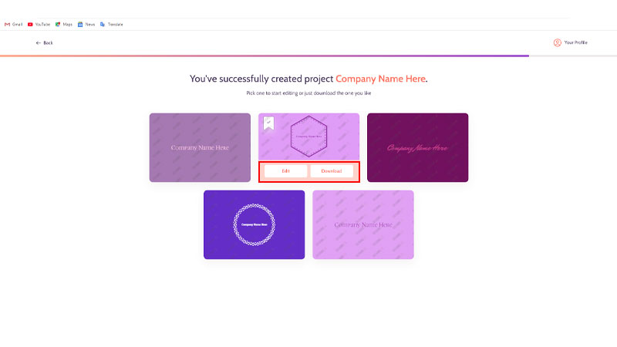
Task: Open the Your Profile link text
Action: (x=575, y=42)
